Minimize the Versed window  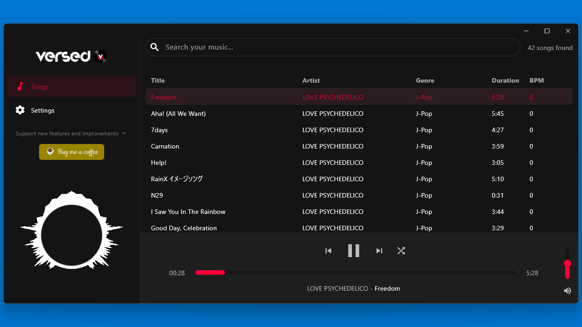pyautogui.click(x=526, y=31)
